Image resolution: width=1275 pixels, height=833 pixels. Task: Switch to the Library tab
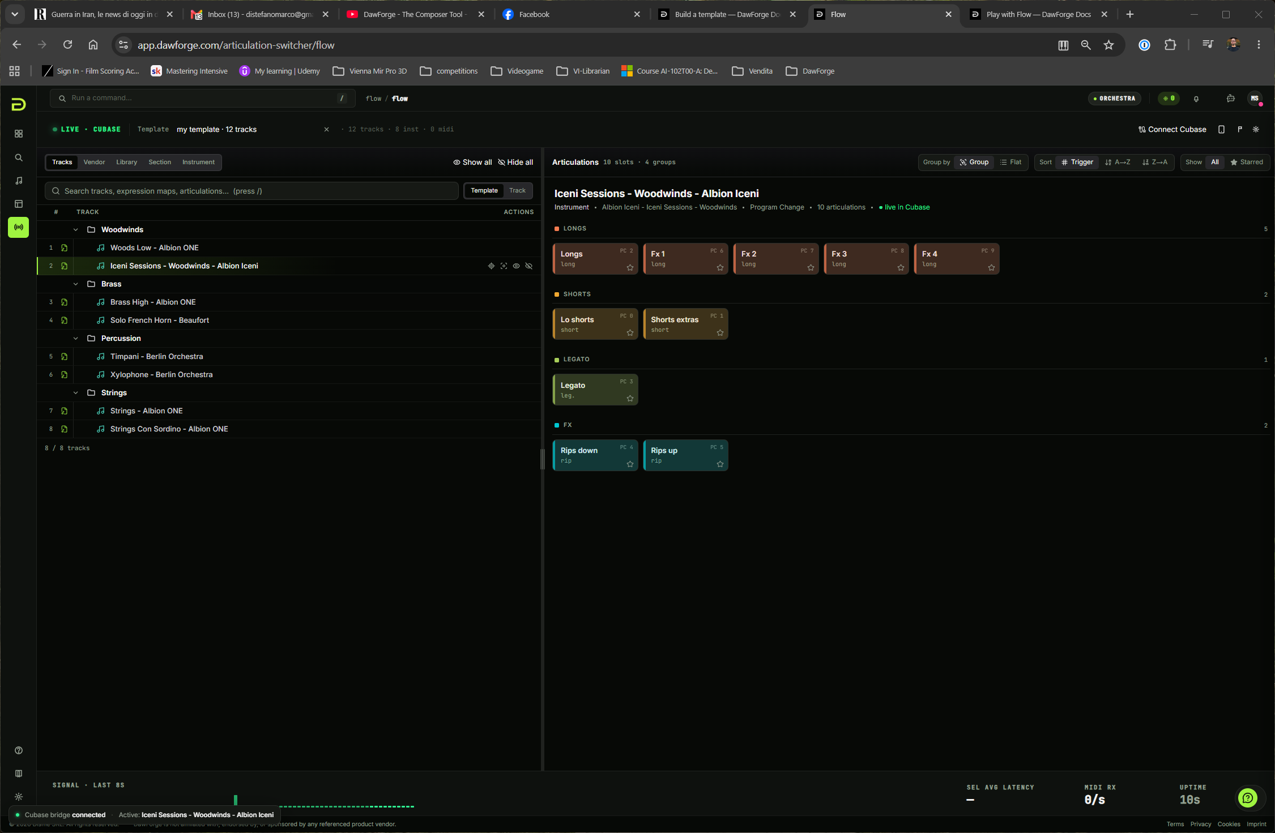127,163
